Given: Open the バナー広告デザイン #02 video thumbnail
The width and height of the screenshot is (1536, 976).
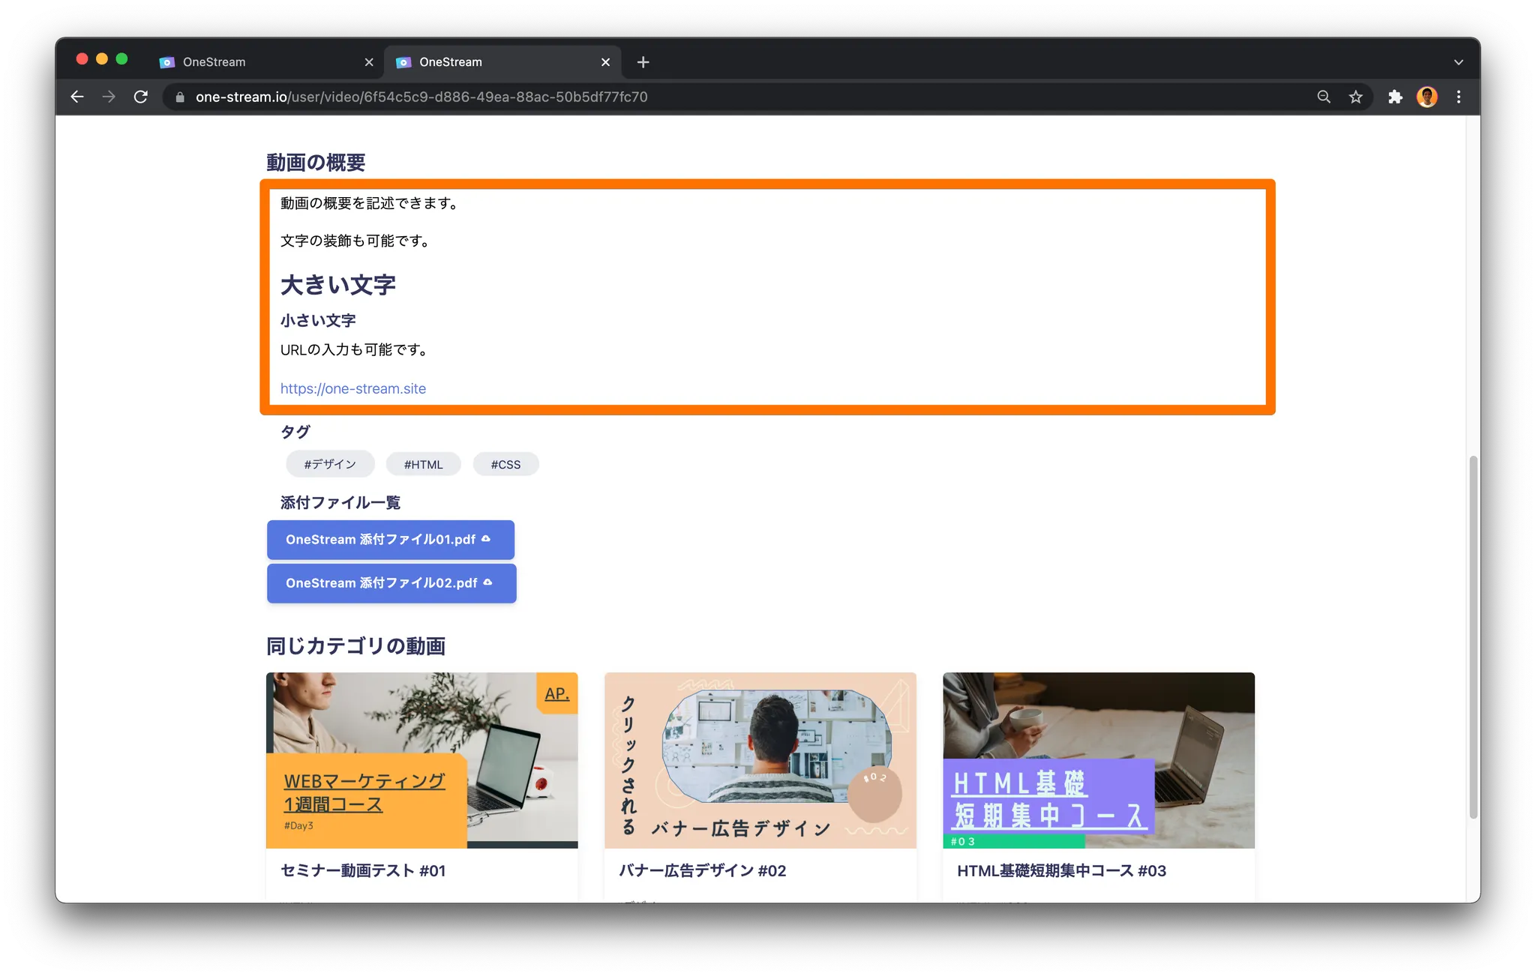Looking at the screenshot, I should [x=760, y=760].
